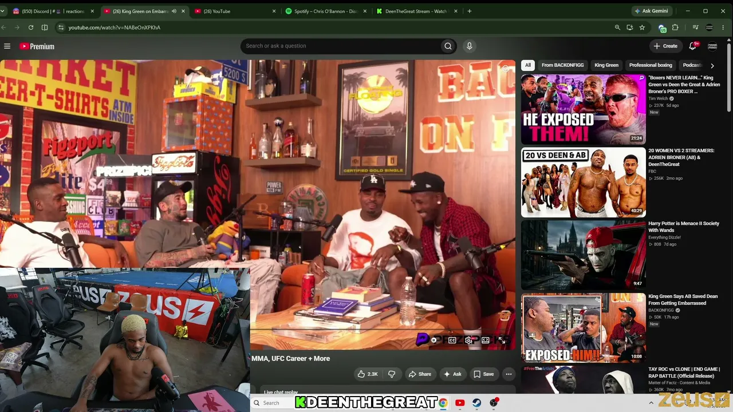Image resolution: width=733 pixels, height=412 pixels.
Task: Click the cast/install icon in address bar
Action: (630, 27)
